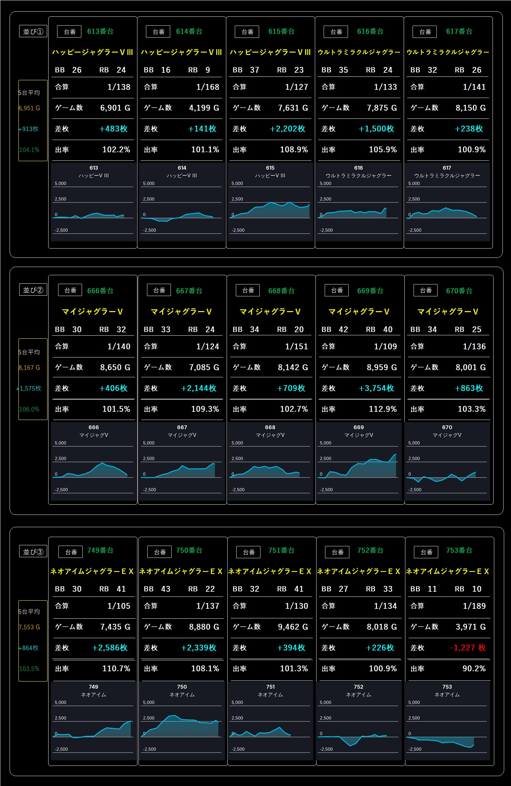Click the green 667番台 machine number
Image resolution: width=511 pixels, height=786 pixels.
click(x=189, y=291)
